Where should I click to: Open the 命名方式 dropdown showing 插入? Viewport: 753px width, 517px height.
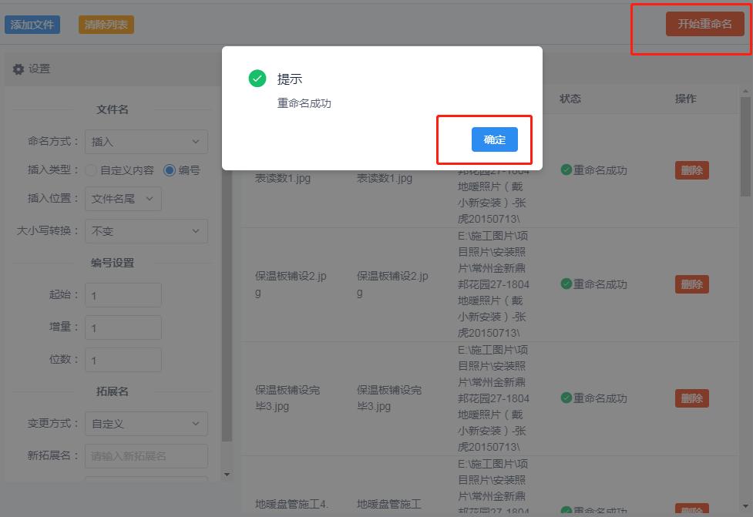pyautogui.click(x=146, y=141)
